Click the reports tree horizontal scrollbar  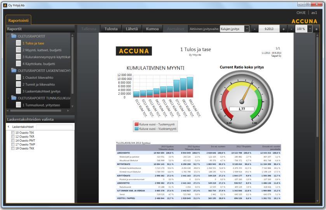[x=36, y=111]
